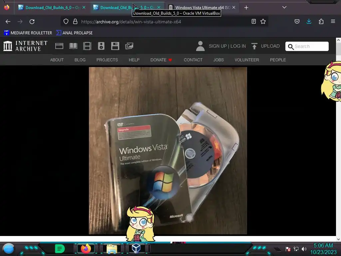
Task: Open green chat app in taskbar
Action: point(60,249)
